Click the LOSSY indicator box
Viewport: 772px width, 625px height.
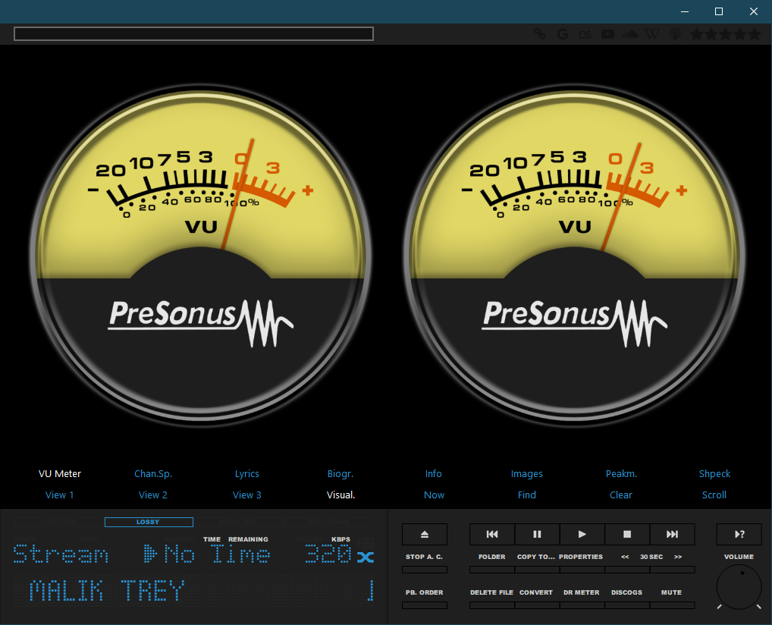point(149,522)
